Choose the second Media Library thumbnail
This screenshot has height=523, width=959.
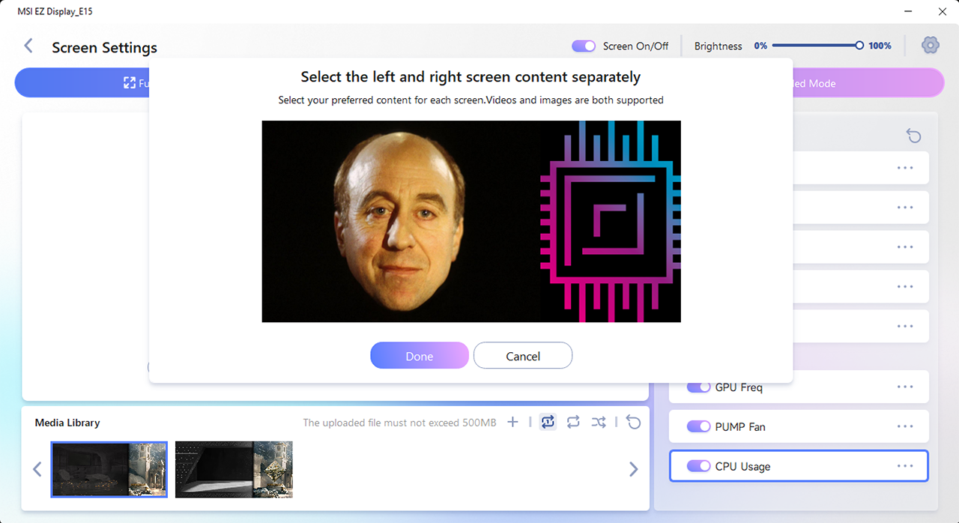coord(234,469)
